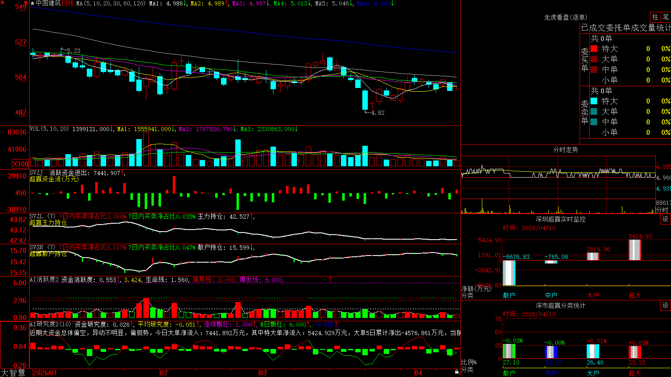This screenshot has height=377, width=671.
Task: Select the AI活跃度2 indicator label
Action: coord(44,279)
